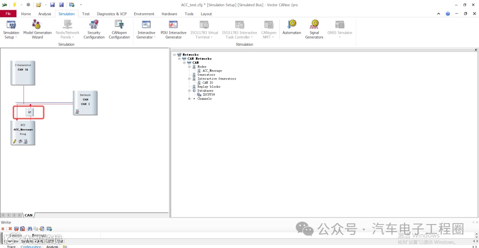Collapse the Nodes tree branch
This screenshot has height=248, width=479.
pos(189,67)
